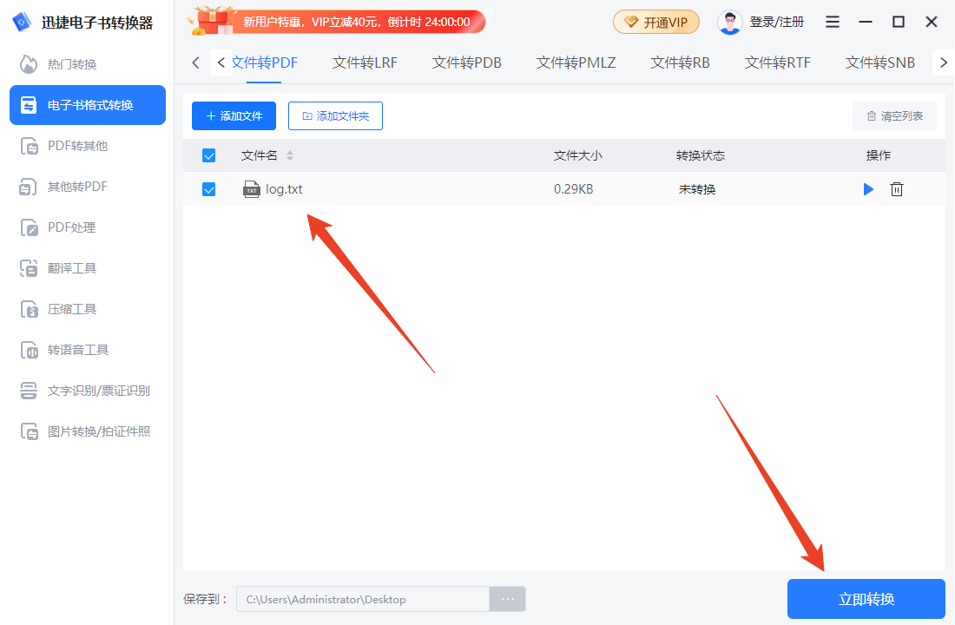Click the 迅捷电子书转换器 title text
The width and height of the screenshot is (955, 625).
tap(97, 23)
